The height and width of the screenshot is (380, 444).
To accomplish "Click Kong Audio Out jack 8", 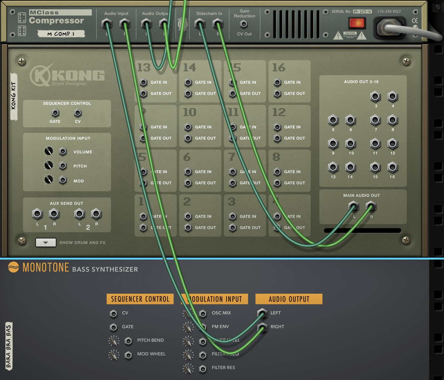I will click(x=393, y=120).
